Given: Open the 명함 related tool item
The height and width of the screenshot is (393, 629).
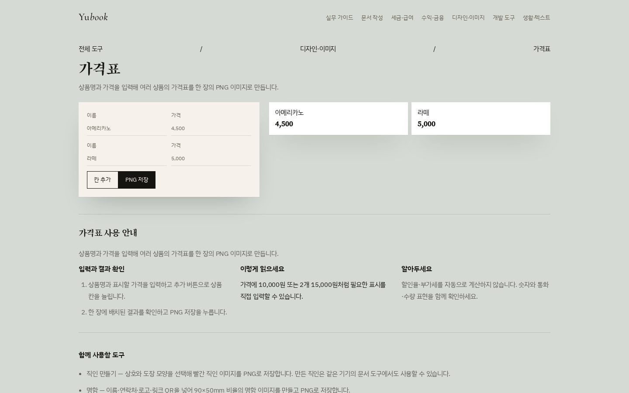Looking at the screenshot, I should click(x=218, y=390).
